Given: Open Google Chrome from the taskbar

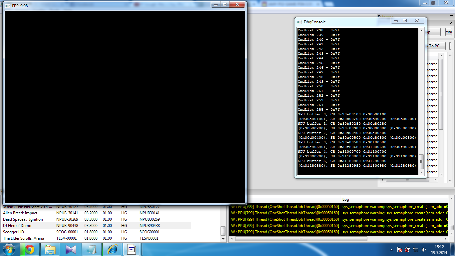Looking at the screenshot, I should pos(30,249).
